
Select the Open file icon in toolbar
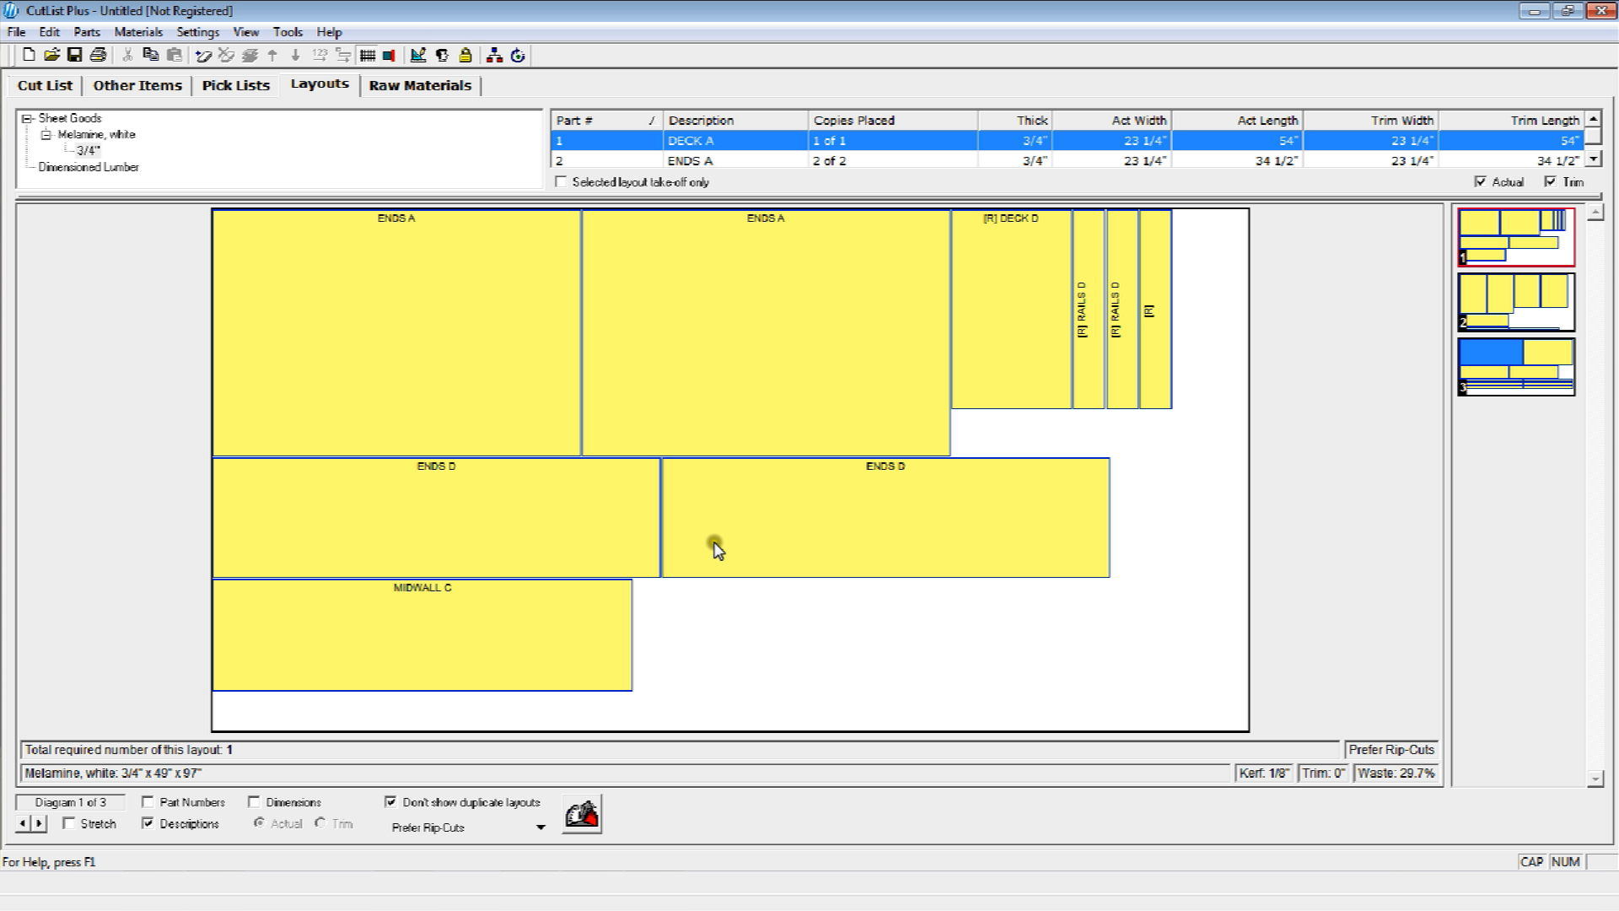(x=51, y=55)
